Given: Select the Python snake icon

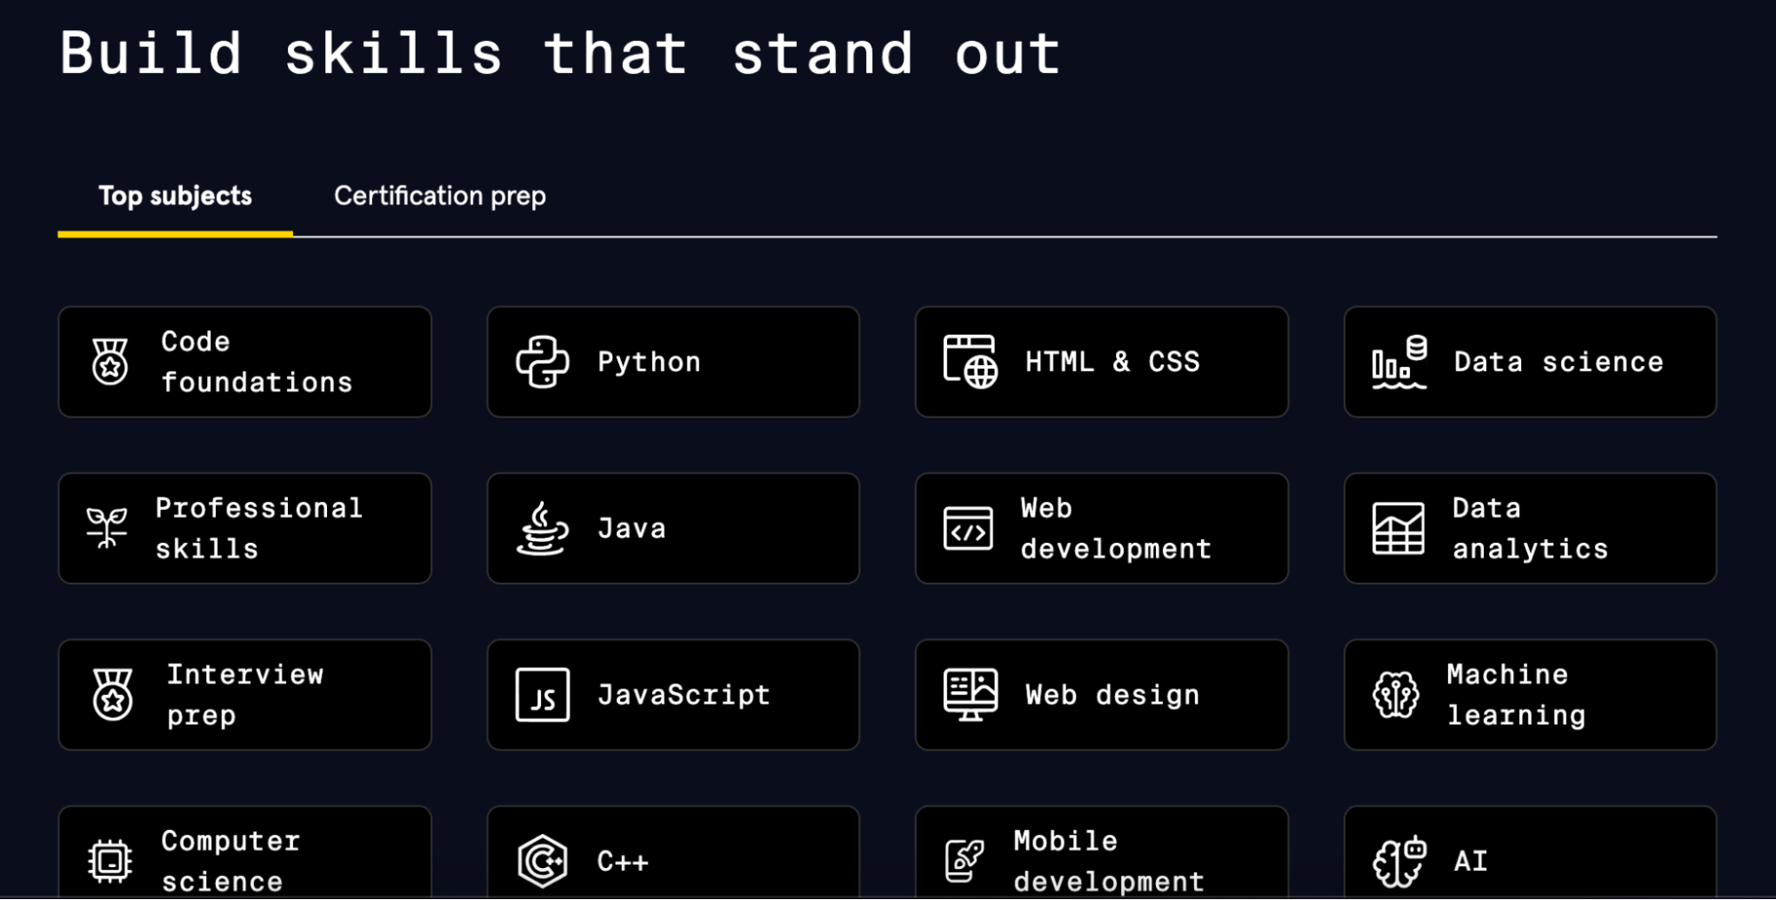Looking at the screenshot, I should pyautogui.click(x=540, y=362).
